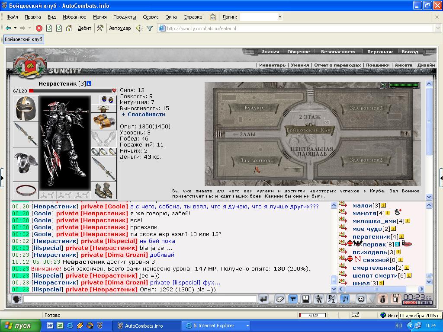Image resolution: width=443 pixels, height=332 pixels.
Task: Open the Правка menu
Action: tap(33, 17)
